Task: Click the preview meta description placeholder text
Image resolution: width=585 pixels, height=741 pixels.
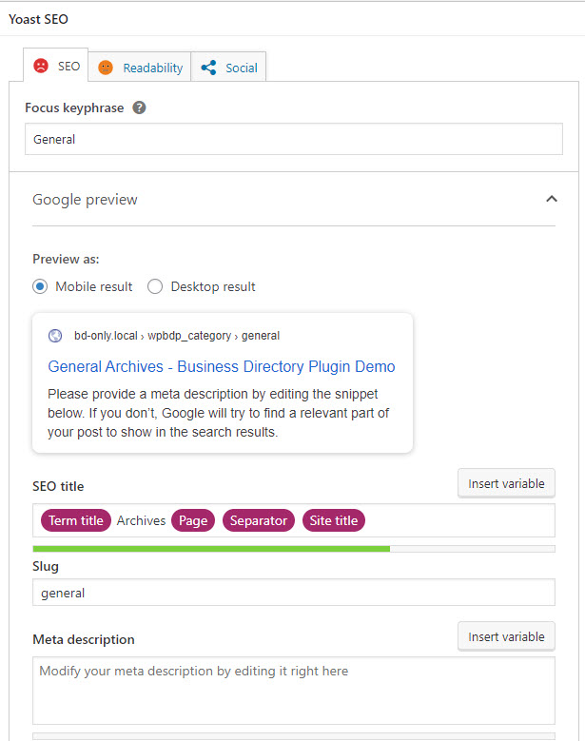Action: [x=219, y=413]
